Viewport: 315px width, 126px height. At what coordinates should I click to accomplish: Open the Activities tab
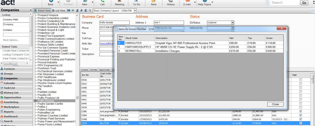point(94,70)
